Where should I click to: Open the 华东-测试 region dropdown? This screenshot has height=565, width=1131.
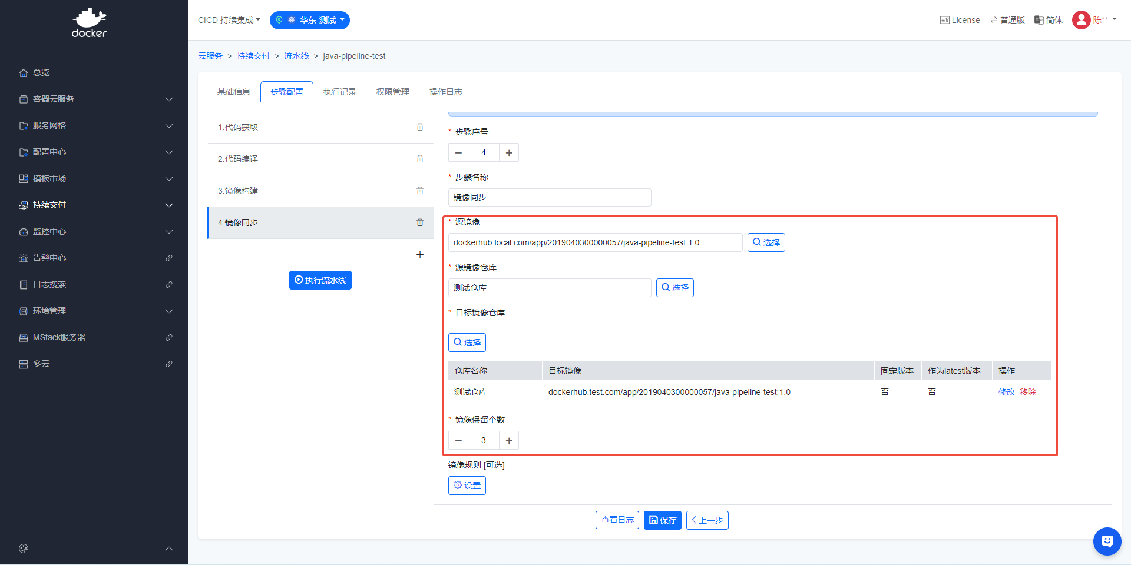pos(310,20)
